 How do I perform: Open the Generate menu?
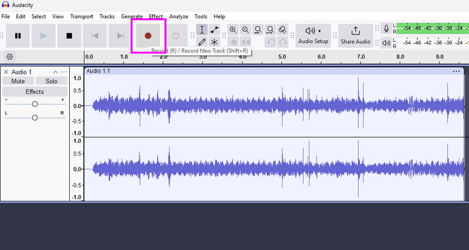pyautogui.click(x=131, y=16)
